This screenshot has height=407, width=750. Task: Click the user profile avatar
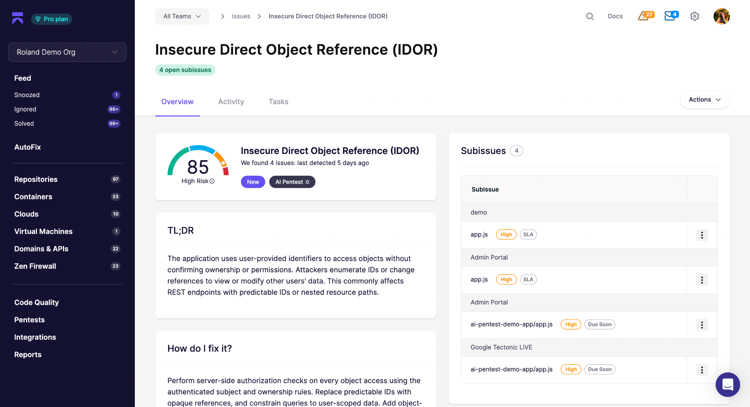coord(721,16)
